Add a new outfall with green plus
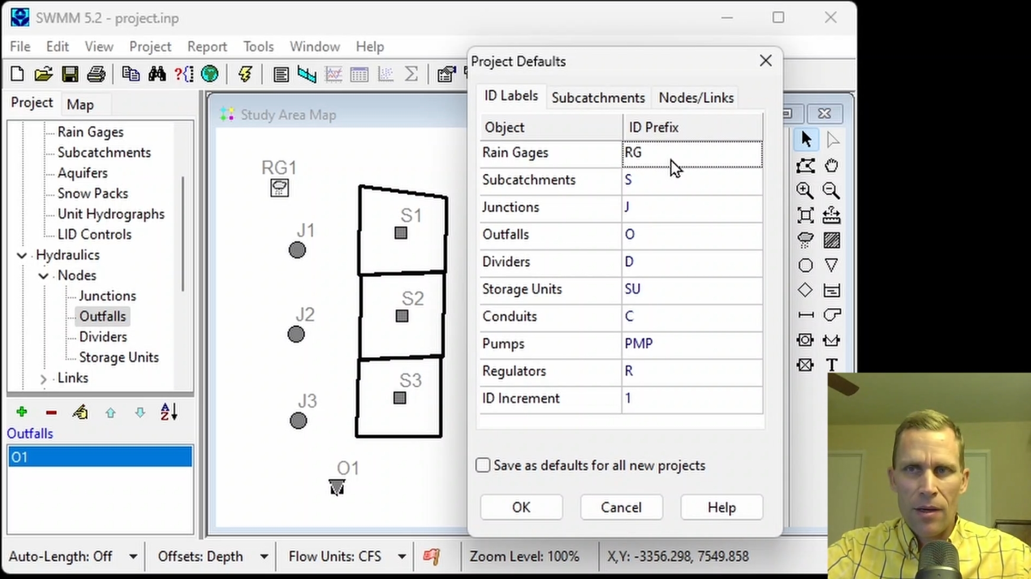The image size is (1031, 579). (x=22, y=412)
